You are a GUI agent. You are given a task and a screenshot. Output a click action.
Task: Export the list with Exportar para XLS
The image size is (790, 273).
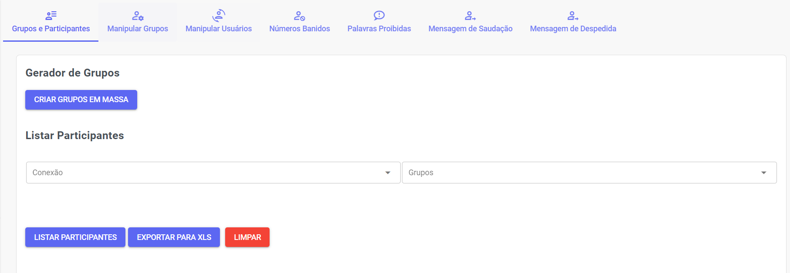(x=174, y=237)
